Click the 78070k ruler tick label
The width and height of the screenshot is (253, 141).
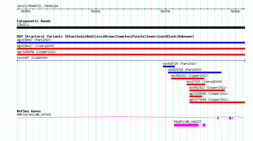point(165,11)
